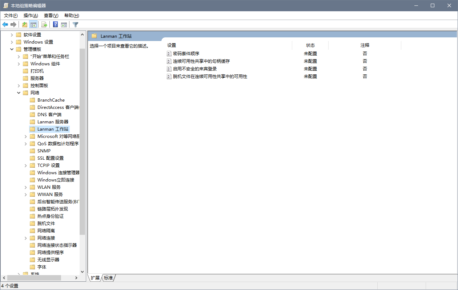Sort list by the 状态 column header
Screen dimensions: 458x290
310,45
